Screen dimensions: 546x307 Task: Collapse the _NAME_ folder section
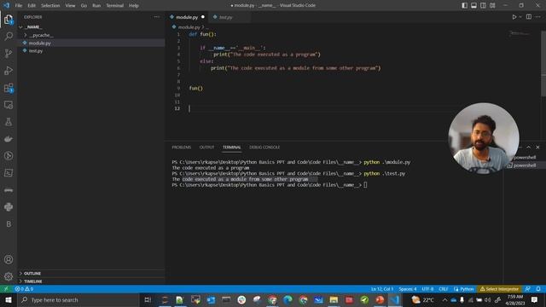[x=91, y=26]
